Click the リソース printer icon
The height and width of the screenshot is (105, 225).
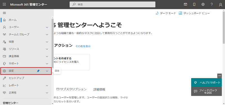pos(4,49)
